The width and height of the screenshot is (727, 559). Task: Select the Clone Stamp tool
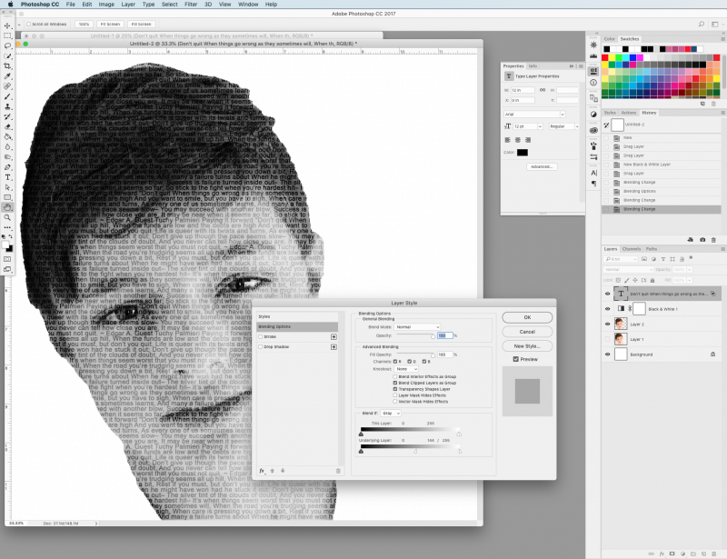(x=7, y=106)
